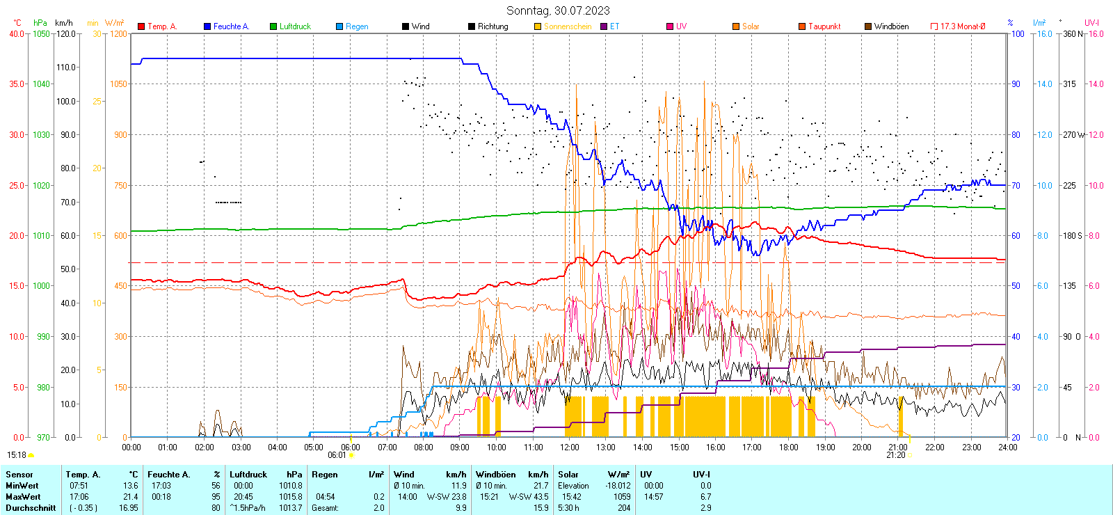Click the sun icon next to 15:18
Screen dimensions: 1113x515
point(31,455)
